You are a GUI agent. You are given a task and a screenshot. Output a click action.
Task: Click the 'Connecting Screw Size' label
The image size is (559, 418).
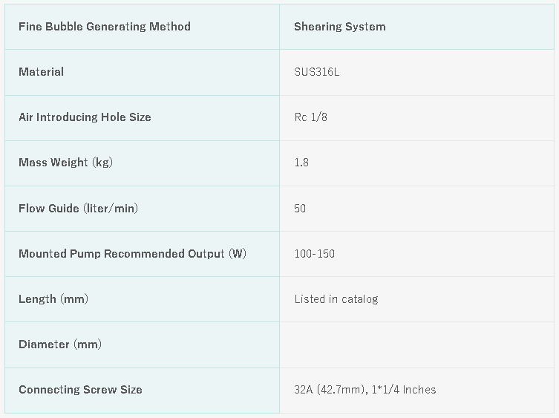point(80,390)
